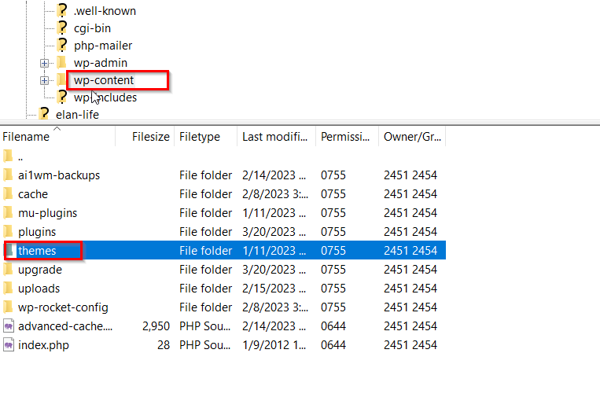Click the 0644 permission of index.php
The height and width of the screenshot is (412, 600).
point(333,345)
